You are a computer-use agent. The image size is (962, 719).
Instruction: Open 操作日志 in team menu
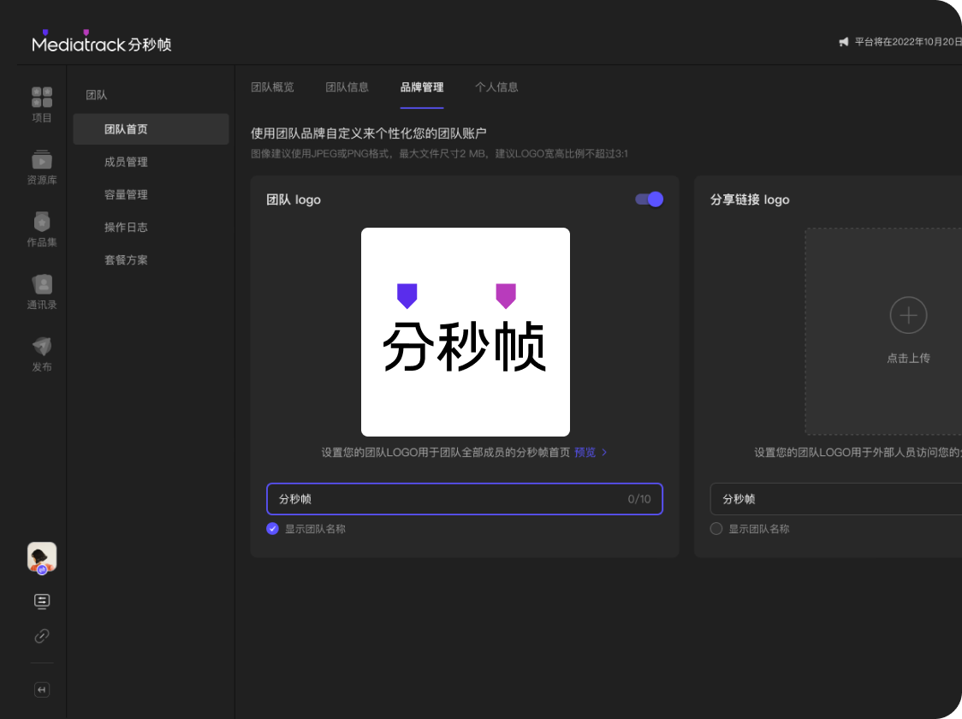(x=126, y=227)
